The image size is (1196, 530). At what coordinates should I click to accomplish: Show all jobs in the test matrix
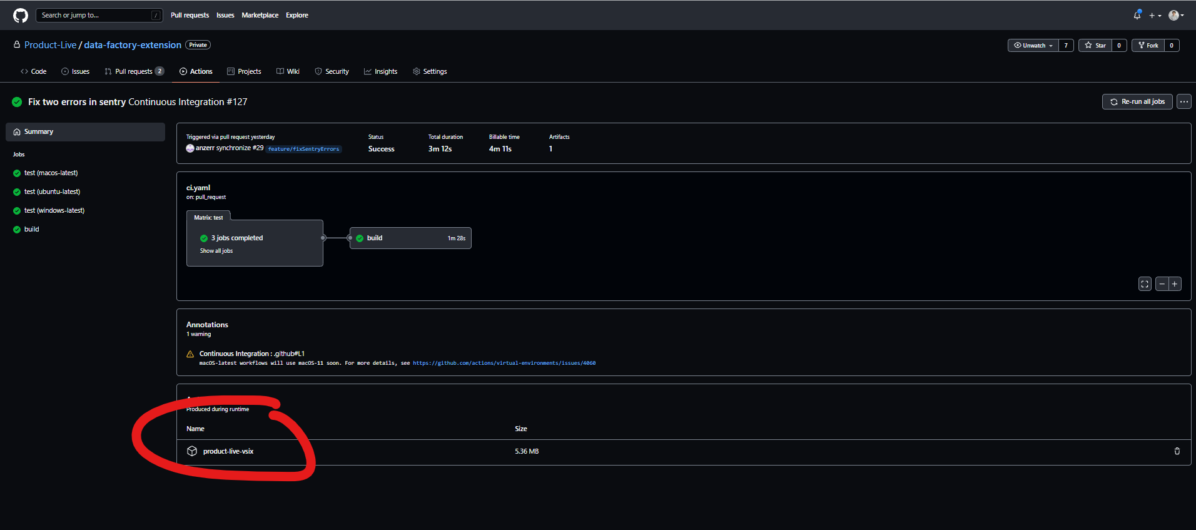point(216,251)
